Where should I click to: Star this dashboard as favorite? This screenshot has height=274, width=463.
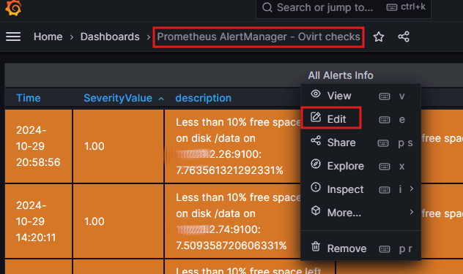pyautogui.click(x=379, y=37)
